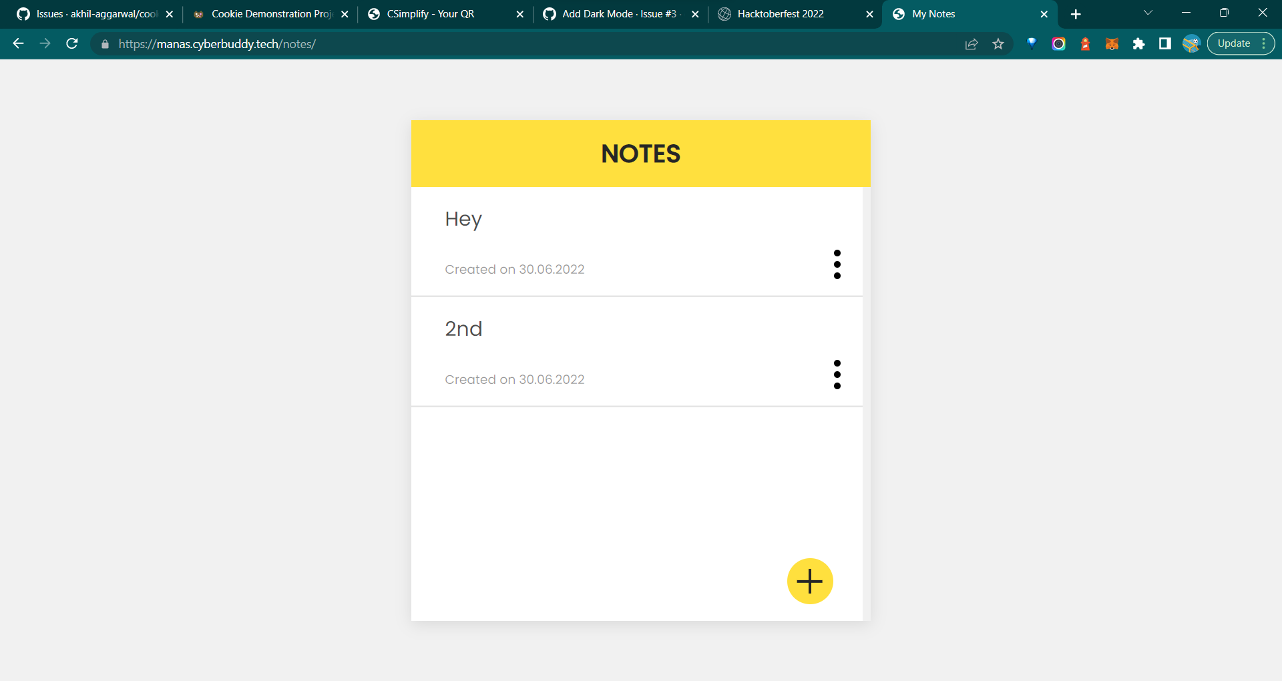Open the Instagram-style extension icon
Image resolution: width=1282 pixels, height=681 pixels.
pos(1058,43)
